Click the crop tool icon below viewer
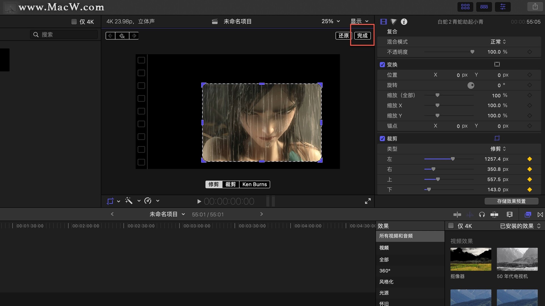The width and height of the screenshot is (545, 306). click(110, 201)
